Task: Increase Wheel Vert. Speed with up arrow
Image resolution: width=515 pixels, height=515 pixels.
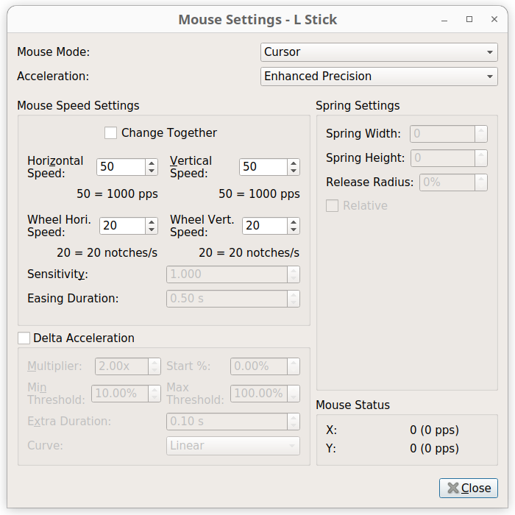Action: pyautogui.click(x=294, y=221)
